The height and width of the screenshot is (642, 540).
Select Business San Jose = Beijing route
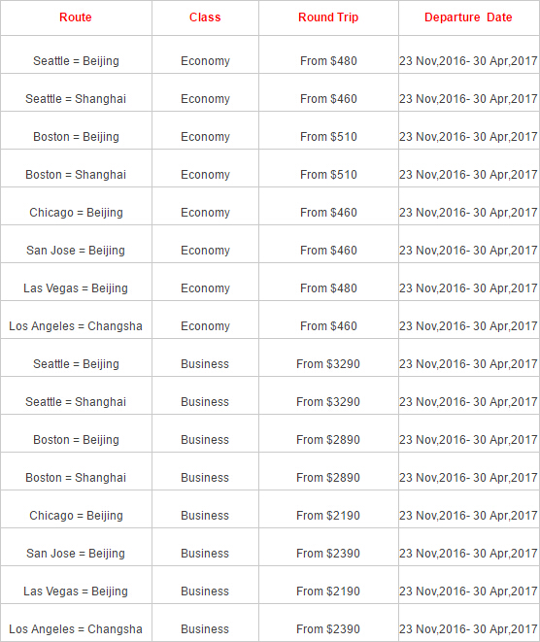coord(76,554)
